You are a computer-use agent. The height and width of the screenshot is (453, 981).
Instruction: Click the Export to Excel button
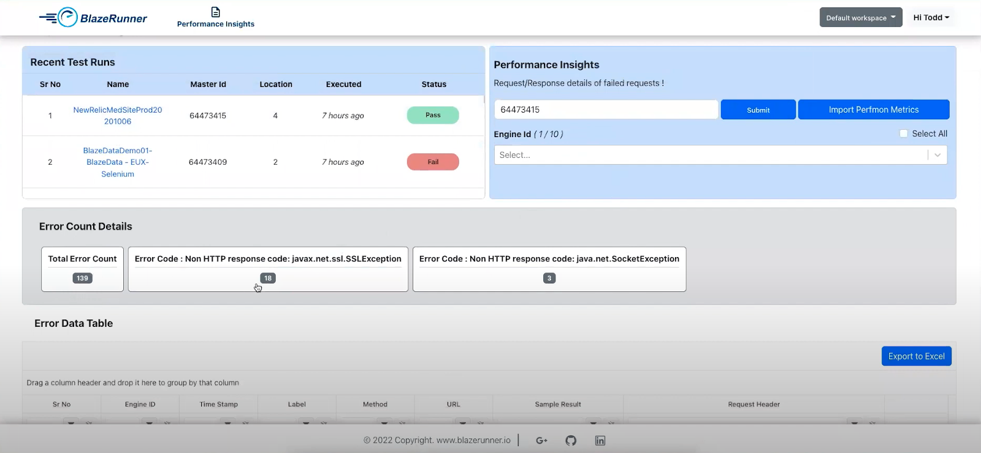point(917,356)
